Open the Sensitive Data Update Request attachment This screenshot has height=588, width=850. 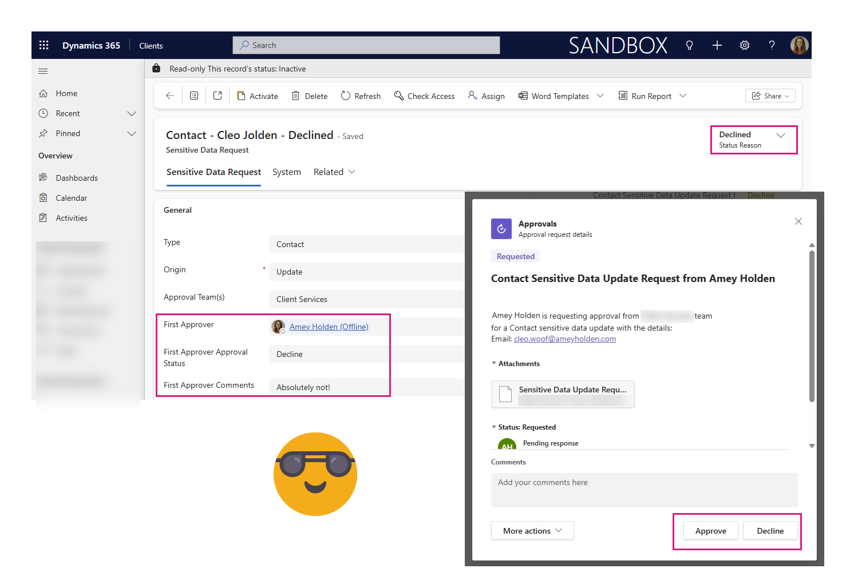563,394
